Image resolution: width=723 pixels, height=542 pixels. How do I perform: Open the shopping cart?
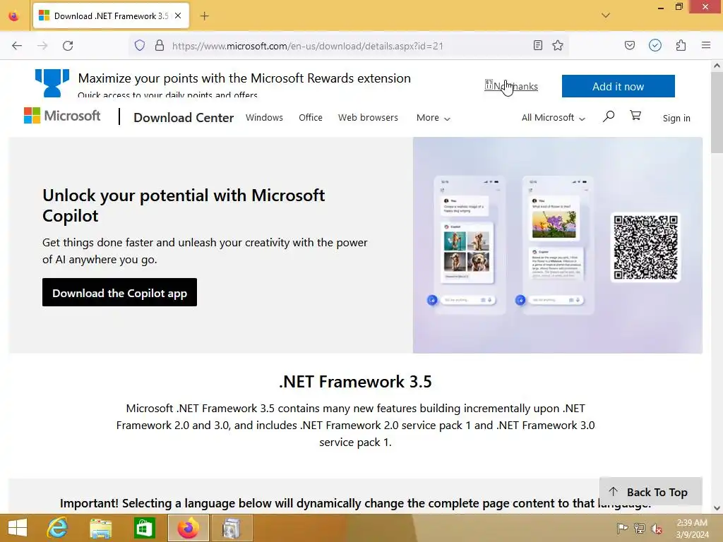pos(635,115)
